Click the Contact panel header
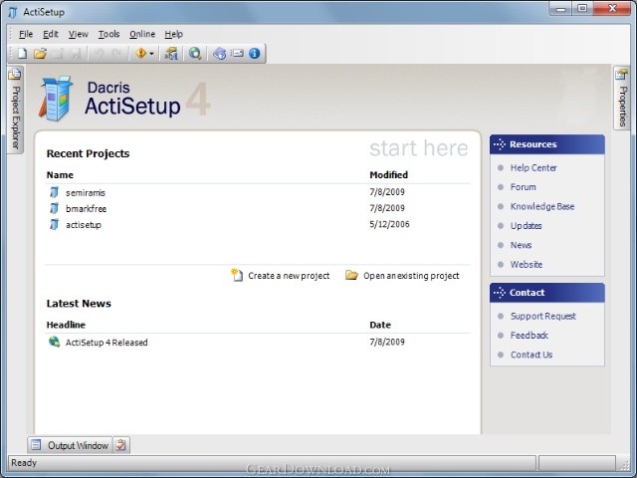Viewport: 637px width, 478px height. pos(546,293)
